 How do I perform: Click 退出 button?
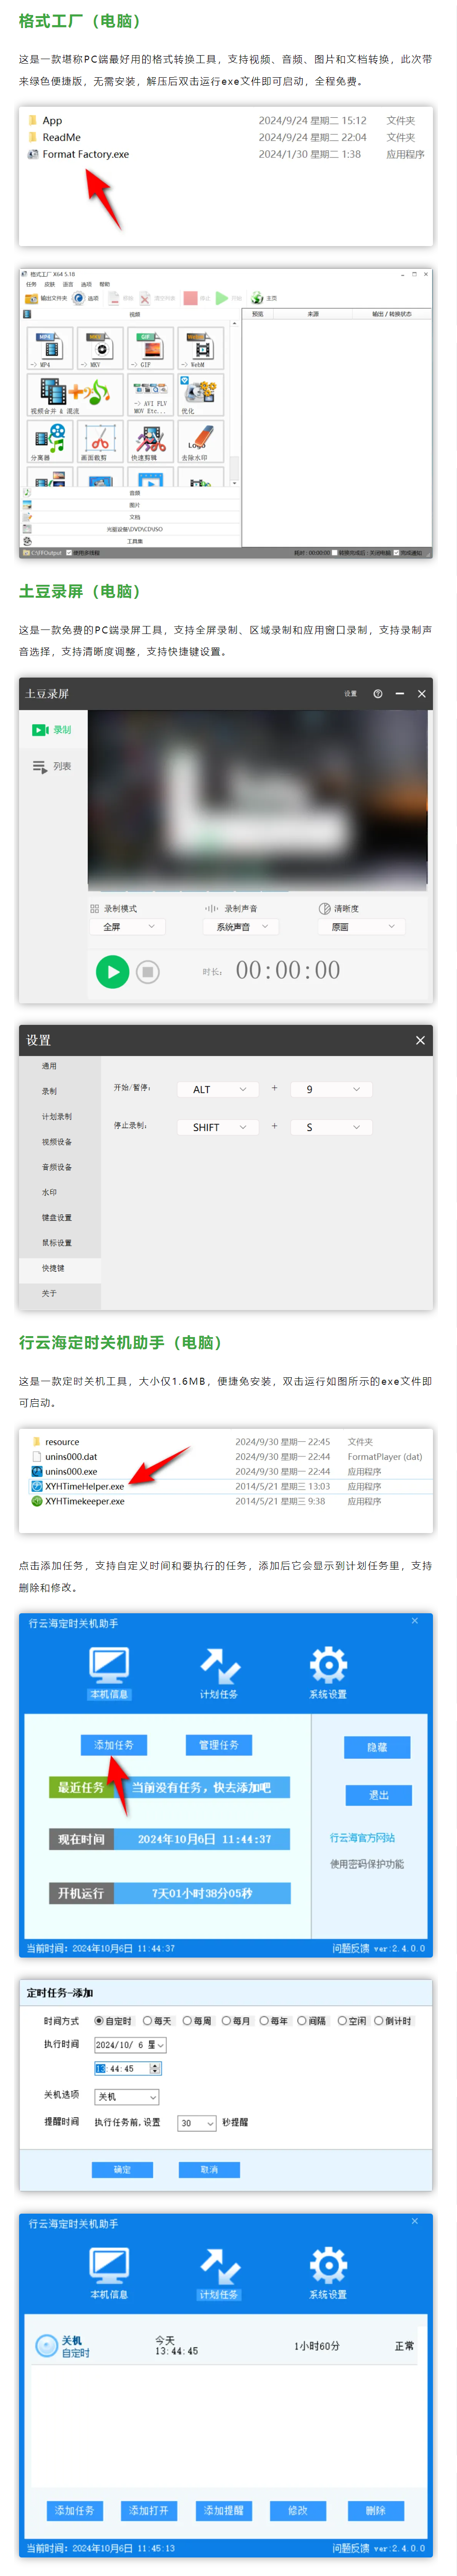(378, 1795)
